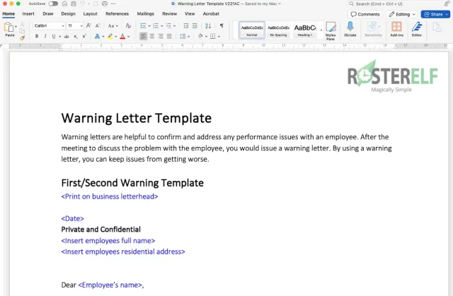The height and width of the screenshot is (296, 453).
Task: Click the Align Right icon
Action: coord(161,36)
